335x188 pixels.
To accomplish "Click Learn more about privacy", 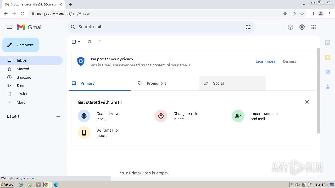I will pos(265,61).
